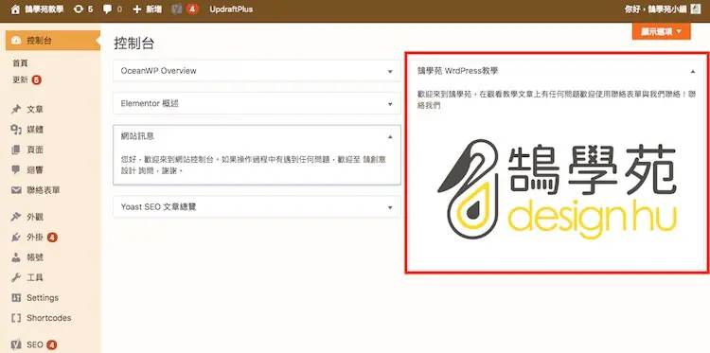This screenshot has height=353, width=710.
Task: Click the red 4 badge in admin bar
Action: point(192,9)
